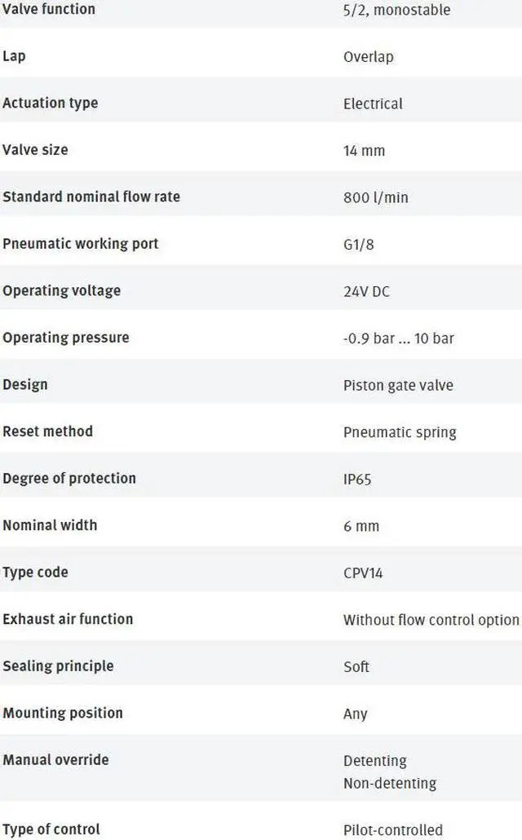Click the "Standard nominal flow rate" label
The height and width of the screenshot is (840, 522).
(x=91, y=197)
